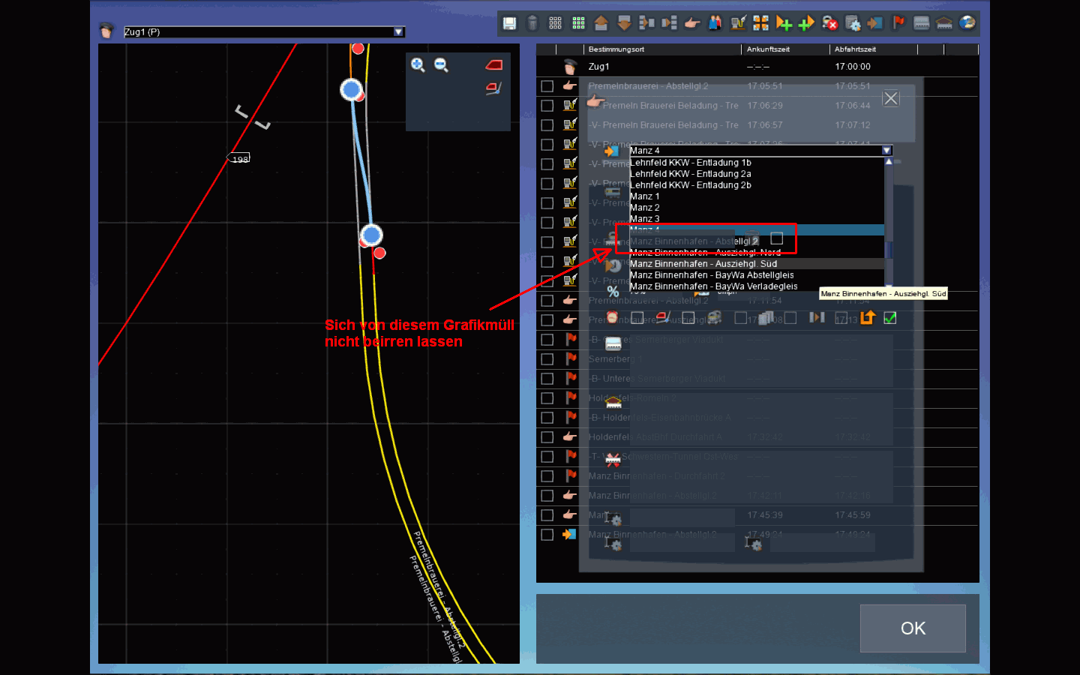Check the box in Holdenfels AbstBhf row
This screenshot has width=1080, height=675.
point(547,437)
